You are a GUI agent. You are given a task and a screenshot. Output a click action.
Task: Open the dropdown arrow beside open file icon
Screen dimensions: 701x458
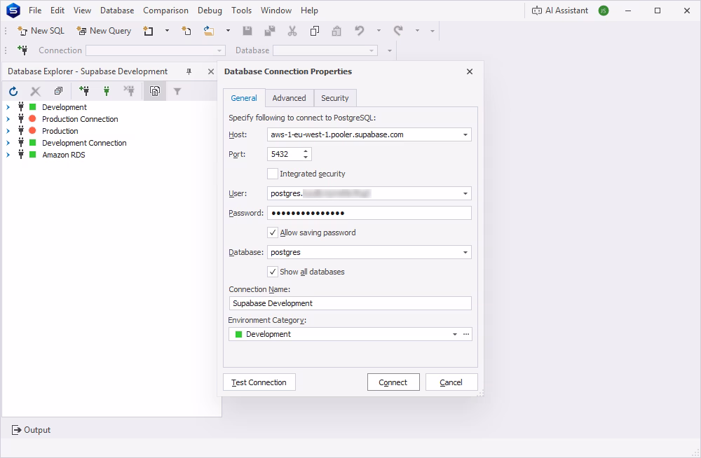pos(228,31)
